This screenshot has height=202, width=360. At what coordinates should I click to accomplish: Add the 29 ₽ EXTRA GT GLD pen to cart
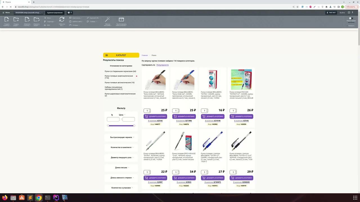241,178
